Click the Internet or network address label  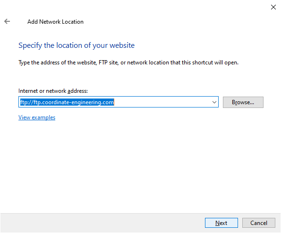coord(53,91)
